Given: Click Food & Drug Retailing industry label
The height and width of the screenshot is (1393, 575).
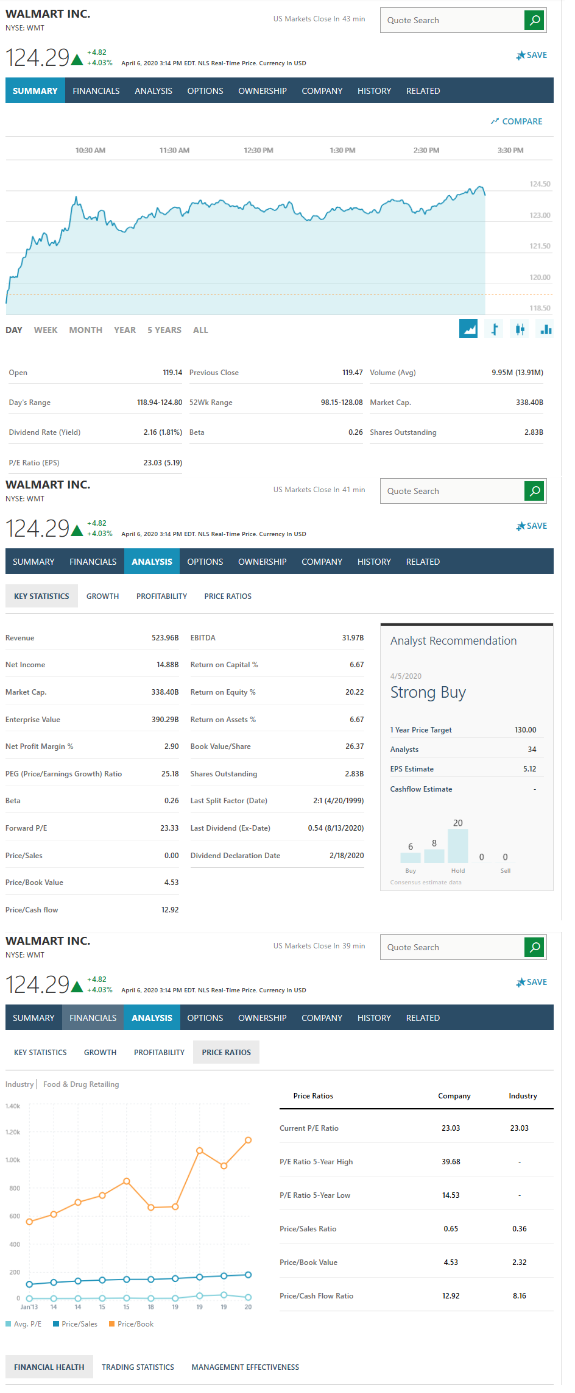Looking at the screenshot, I should 81,1084.
